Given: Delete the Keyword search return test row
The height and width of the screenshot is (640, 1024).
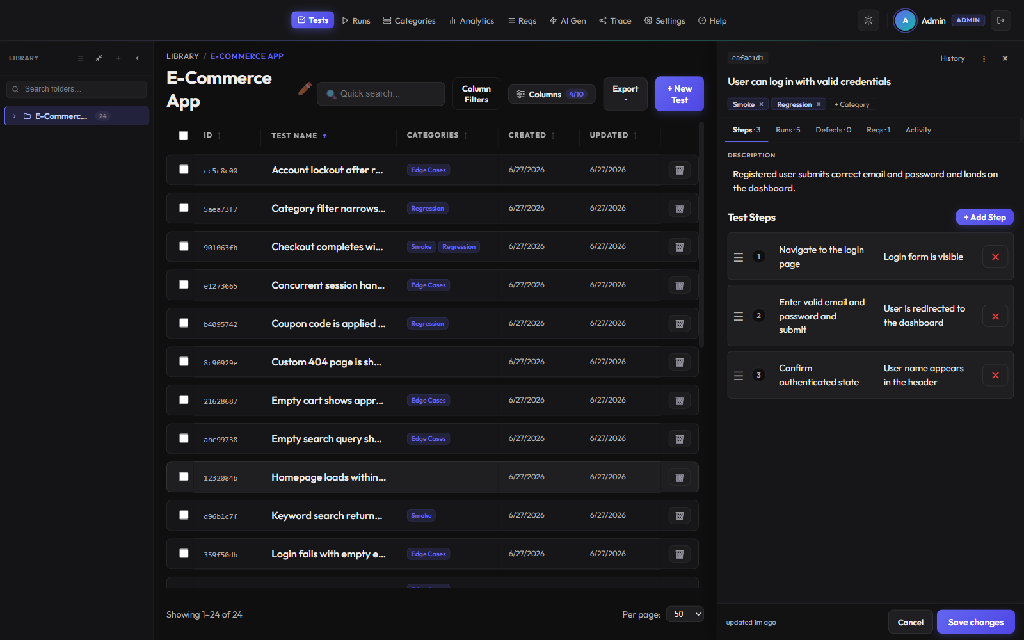Looking at the screenshot, I should [x=680, y=516].
